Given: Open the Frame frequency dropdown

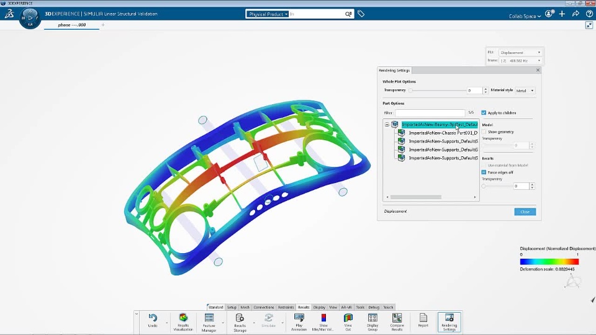Looking at the screenshot, I should [520, 60].
